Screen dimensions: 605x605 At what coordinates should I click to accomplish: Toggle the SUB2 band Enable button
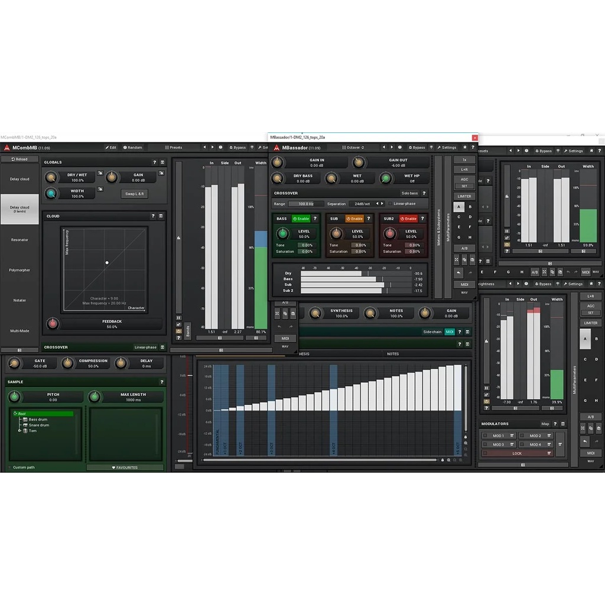coord(408,219)
